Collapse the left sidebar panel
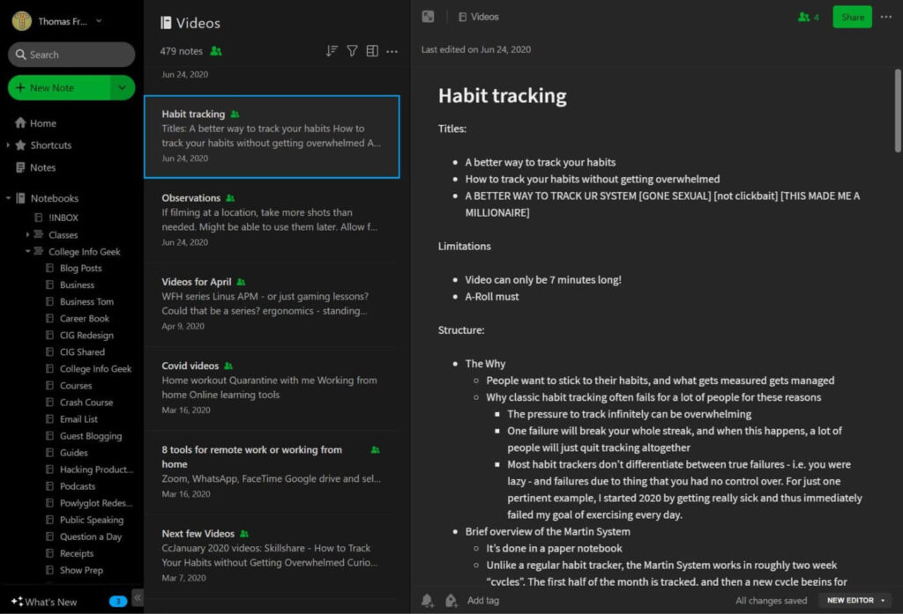 138,596
